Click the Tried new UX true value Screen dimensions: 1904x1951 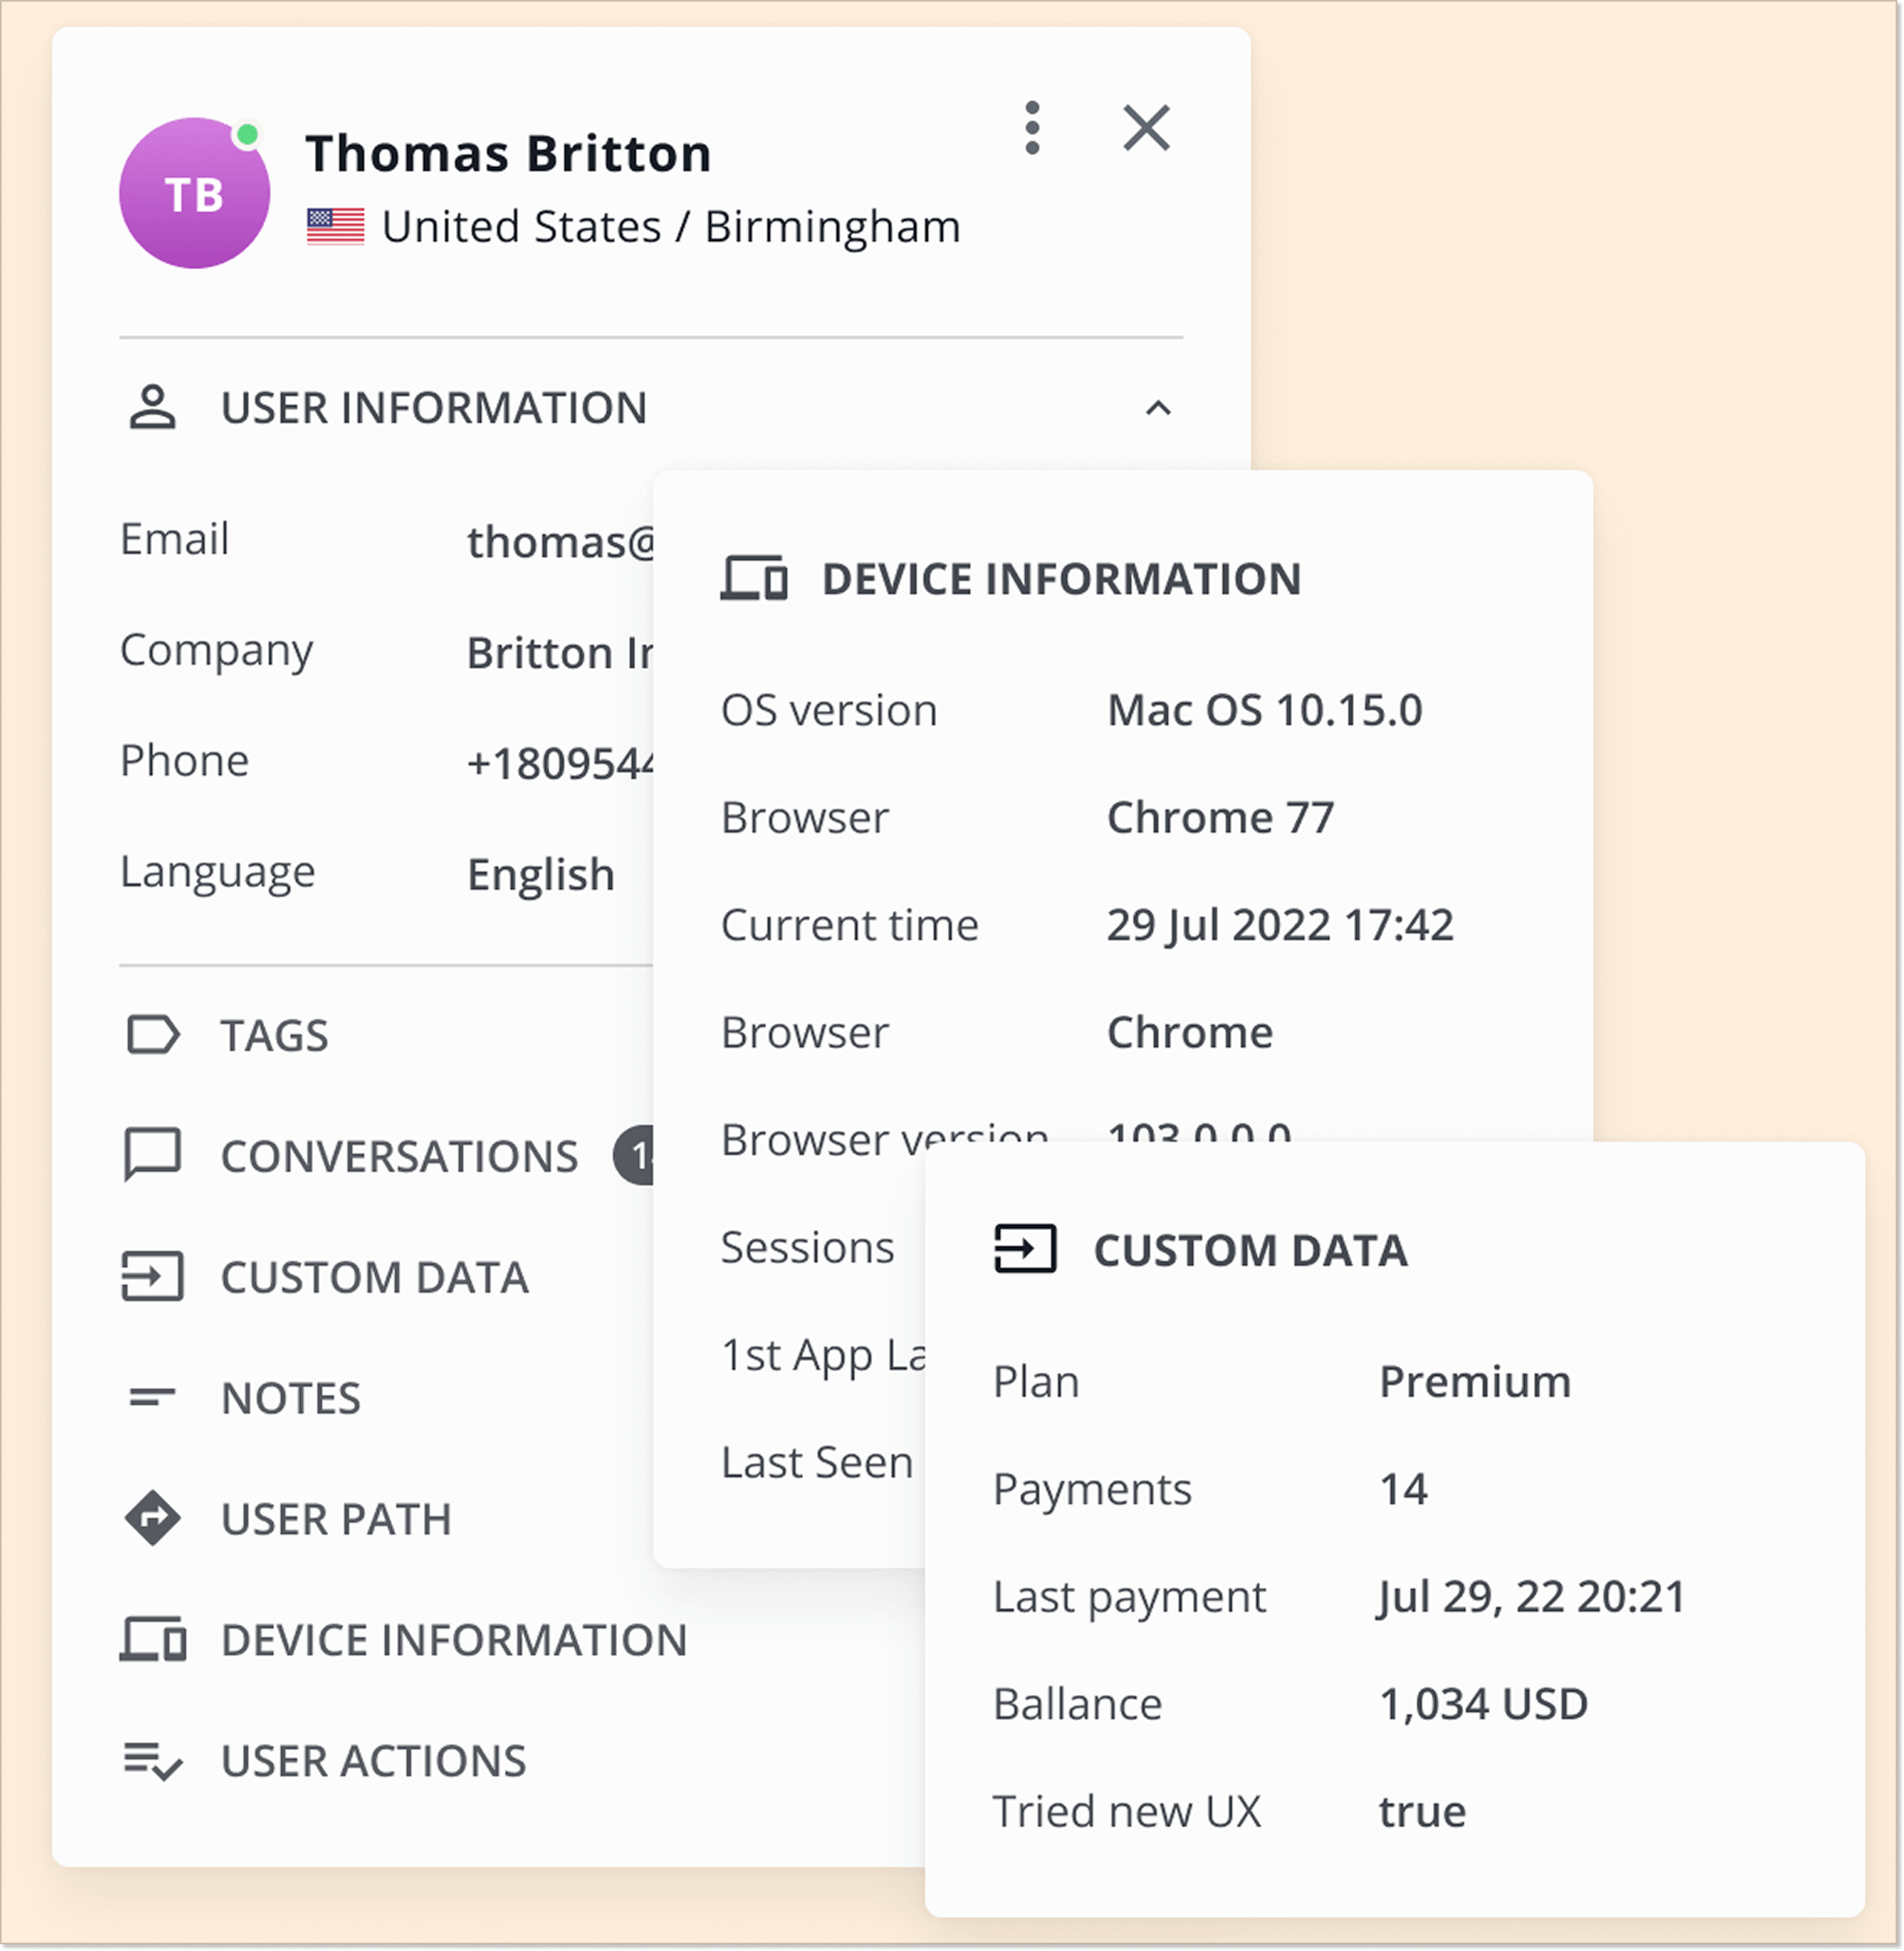pyautogui.click(x=1422, y=1810)
